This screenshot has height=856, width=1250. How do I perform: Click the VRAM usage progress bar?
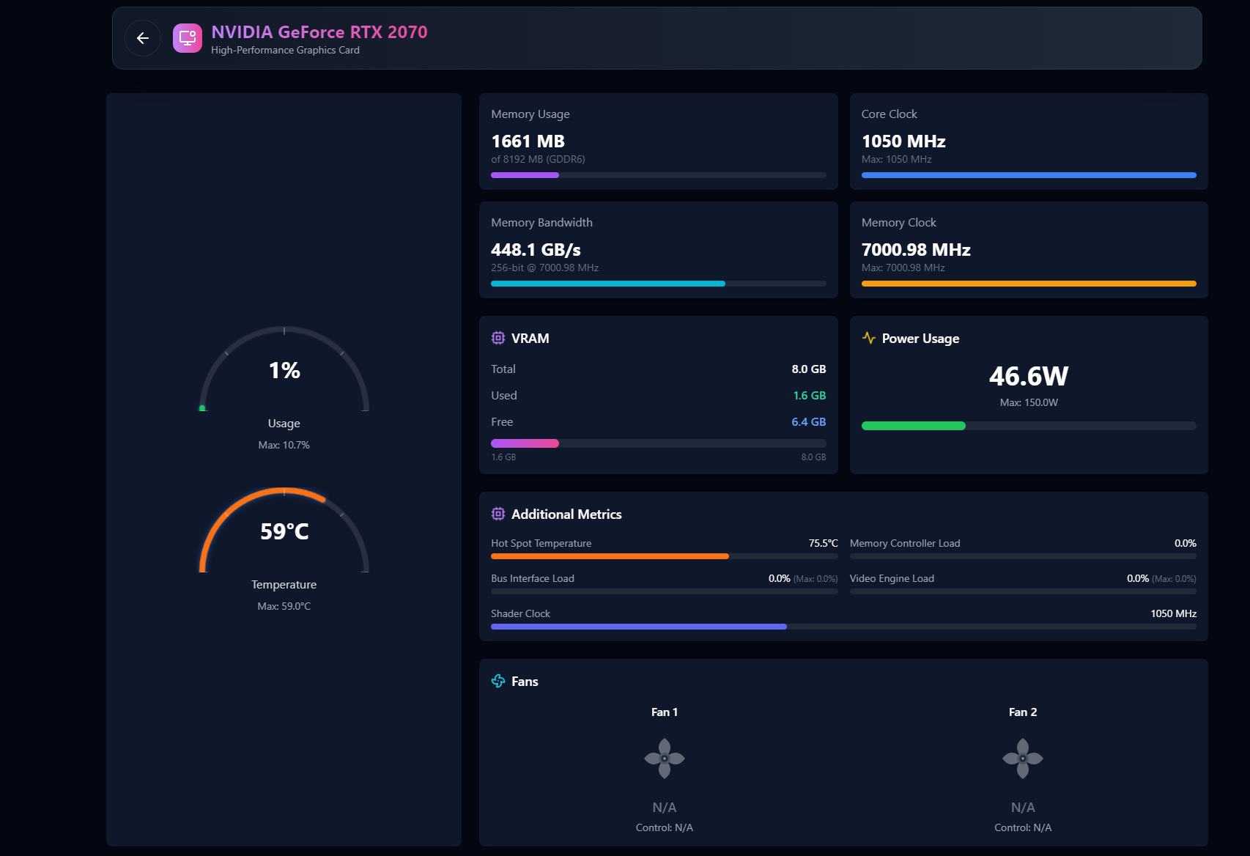pos(658,443)
